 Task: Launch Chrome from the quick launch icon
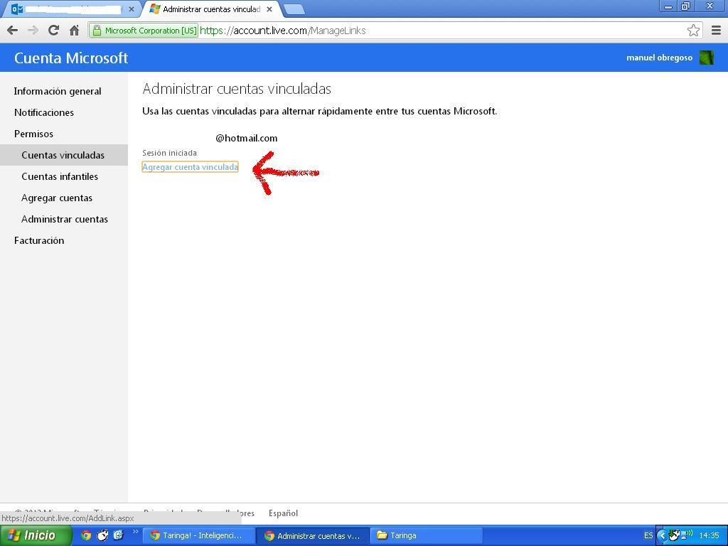tap(86, 535)
